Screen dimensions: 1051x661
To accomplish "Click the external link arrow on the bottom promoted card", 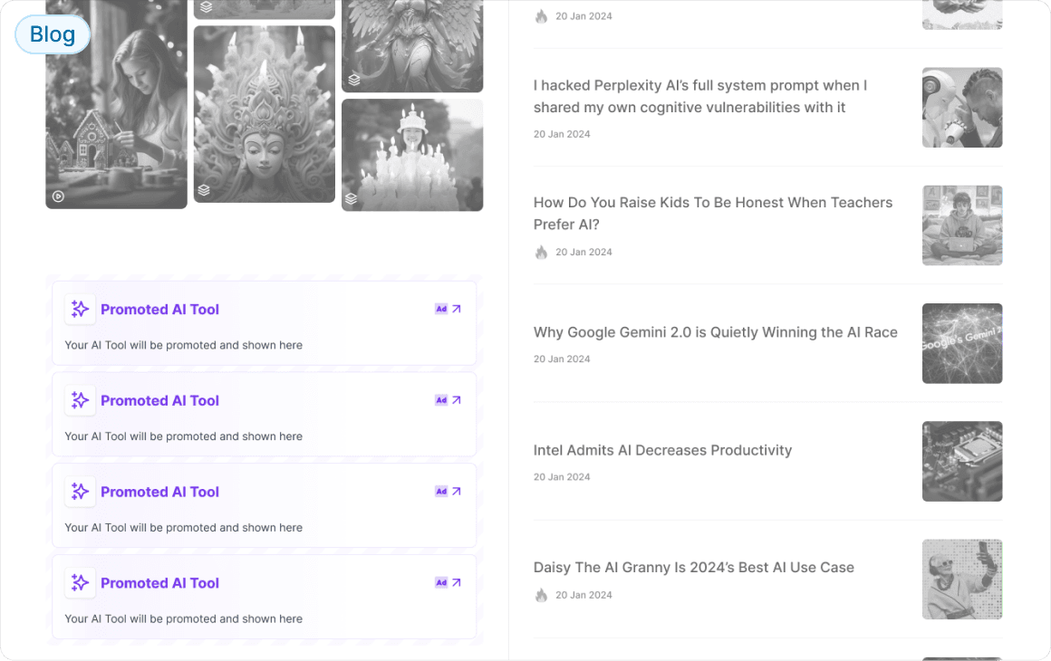I will click(458, 583).
